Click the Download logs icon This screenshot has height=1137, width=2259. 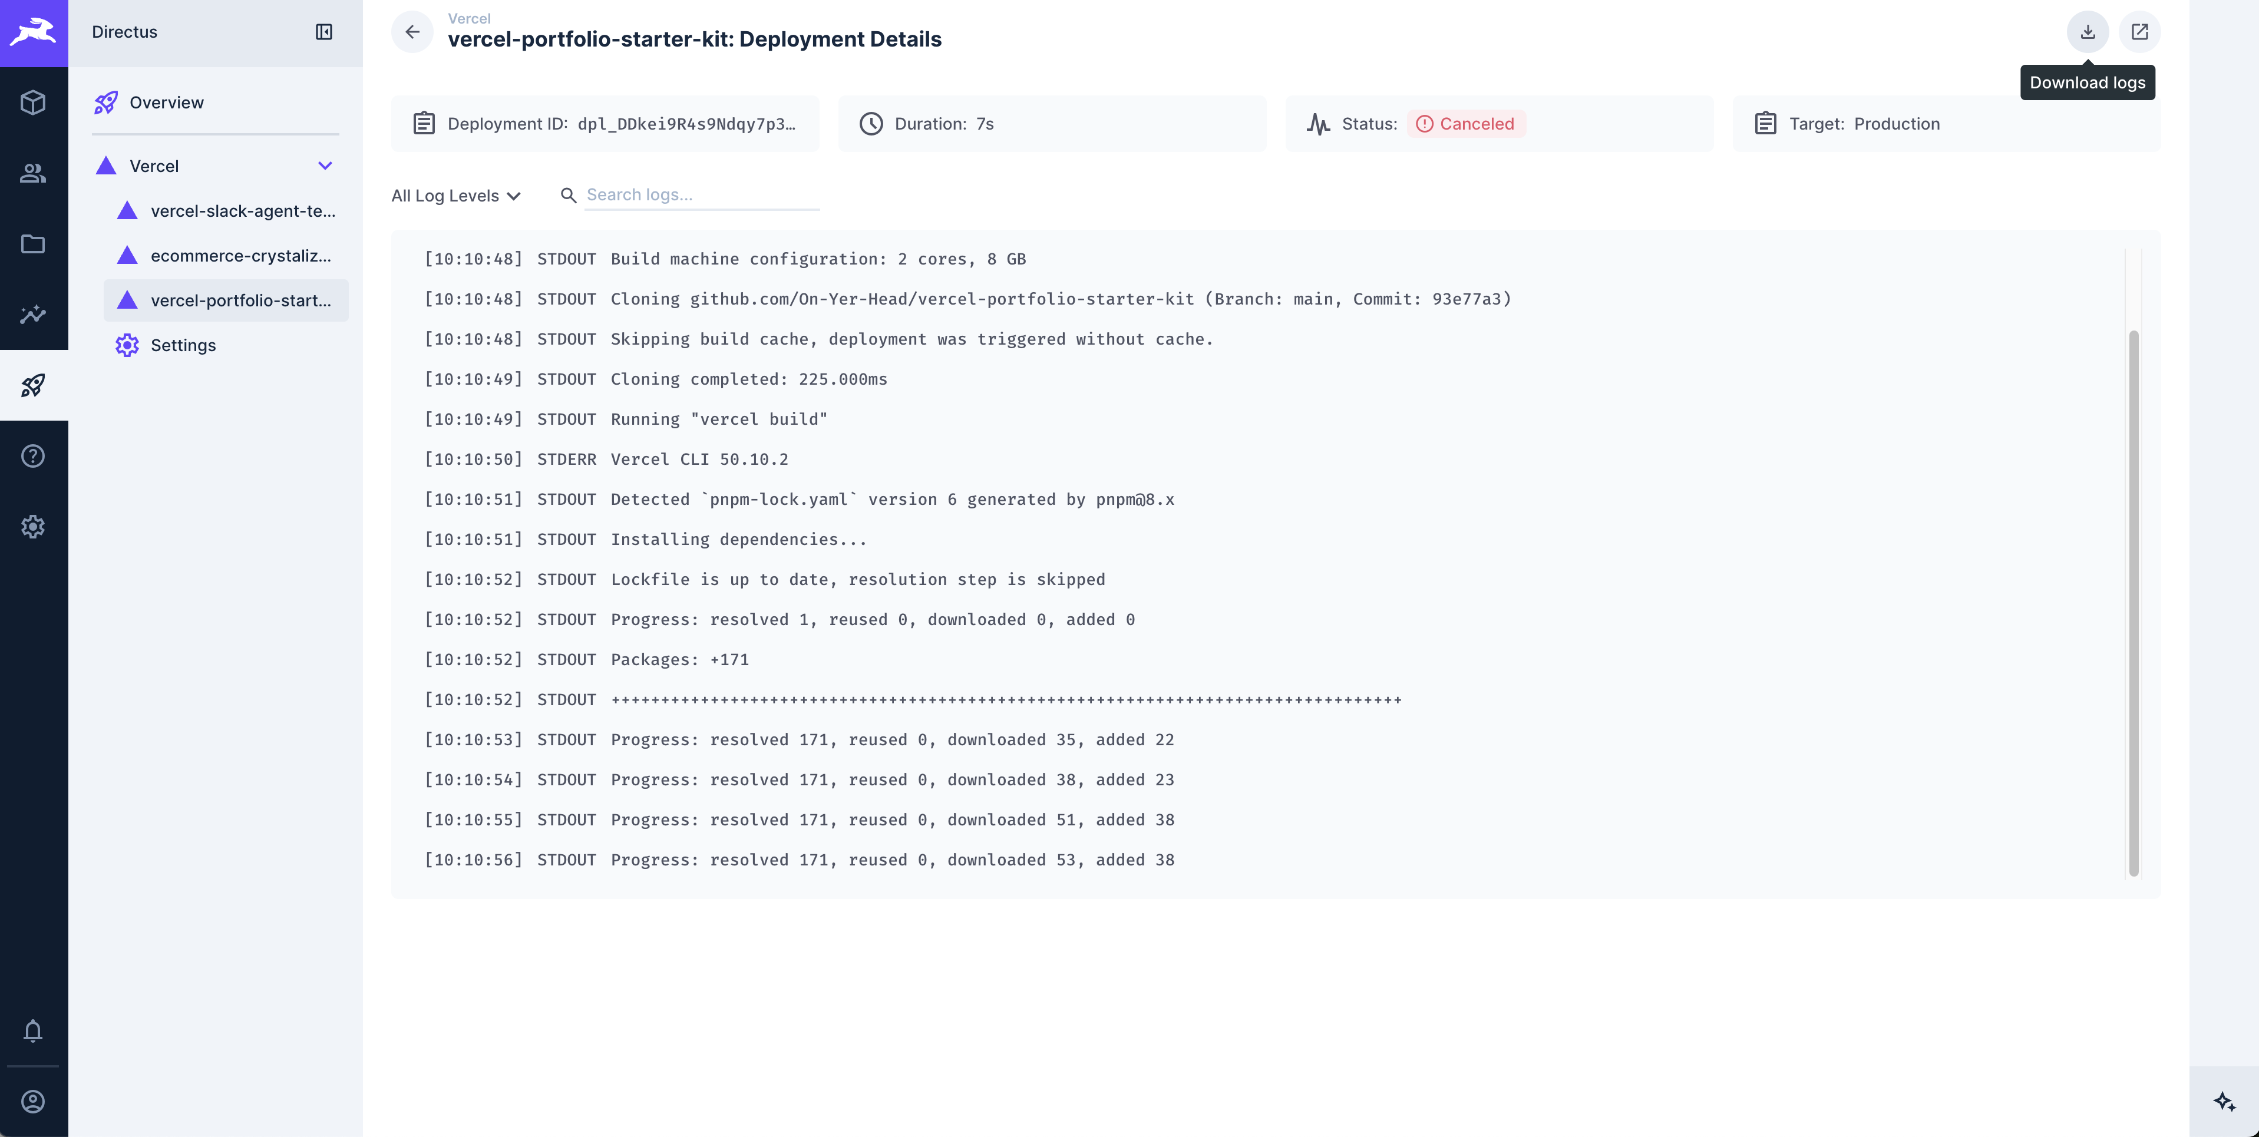(x=2087, y=32)
